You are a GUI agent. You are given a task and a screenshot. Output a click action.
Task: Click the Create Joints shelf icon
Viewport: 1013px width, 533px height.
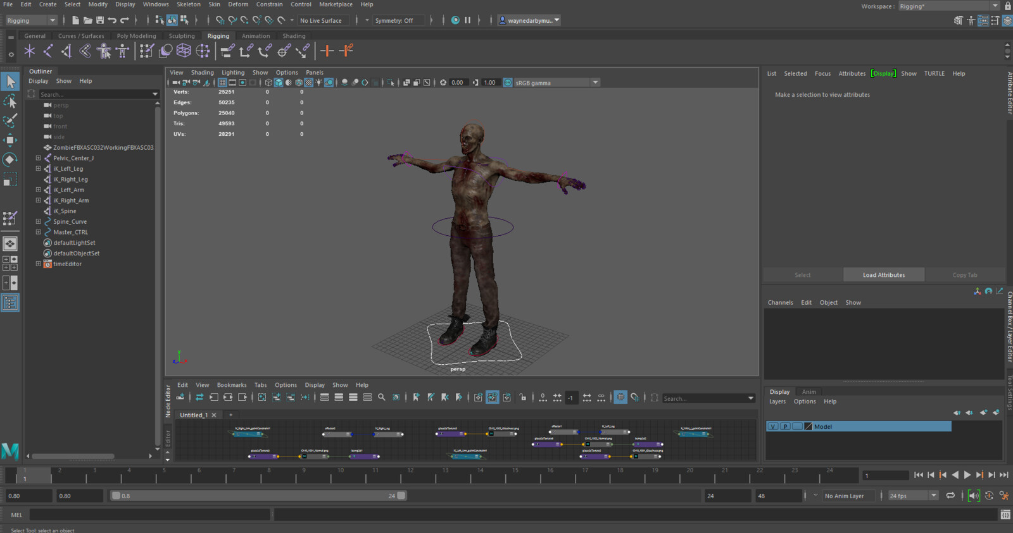[x=47, y=51]
